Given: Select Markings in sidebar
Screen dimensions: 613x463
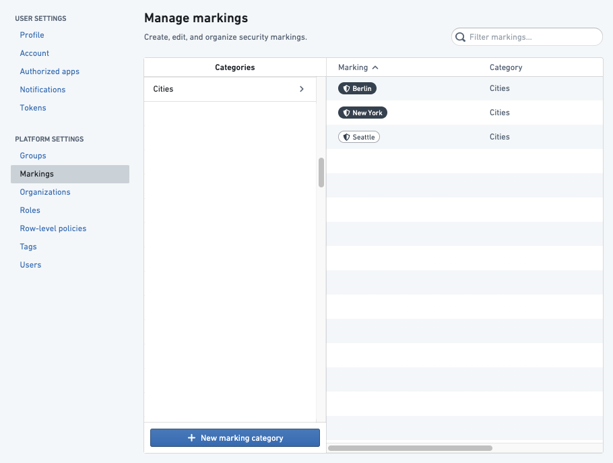Looking at the screenshot, I should coord(70,174).
